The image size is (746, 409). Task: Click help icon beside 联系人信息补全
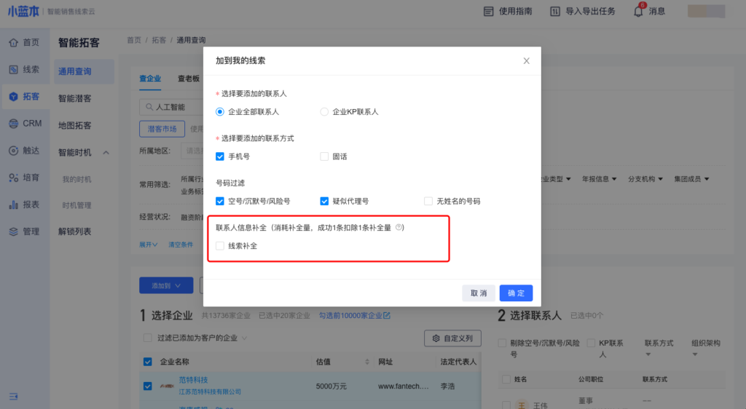pos(398,228)
